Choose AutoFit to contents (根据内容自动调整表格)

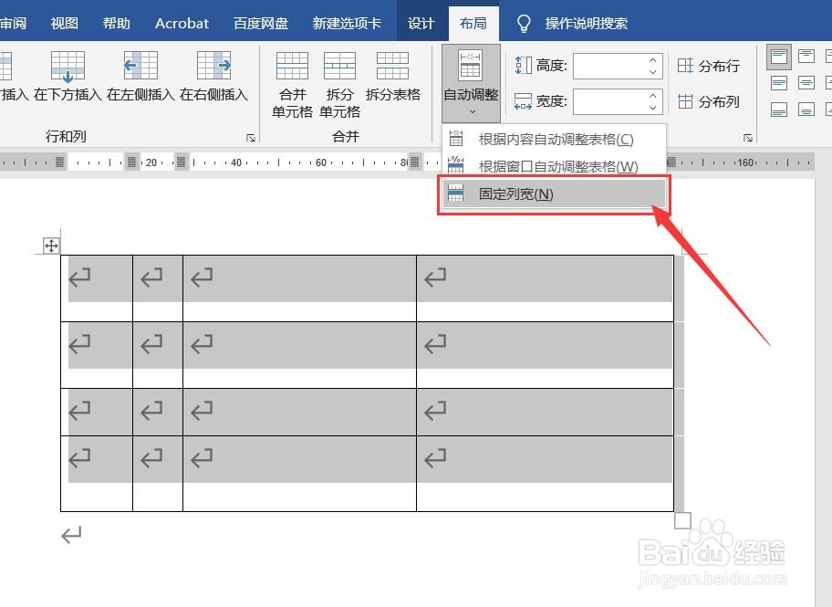coord(554,139)
